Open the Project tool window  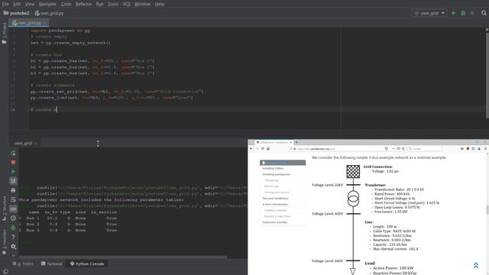pyautogui.click(x=4, y=33)
